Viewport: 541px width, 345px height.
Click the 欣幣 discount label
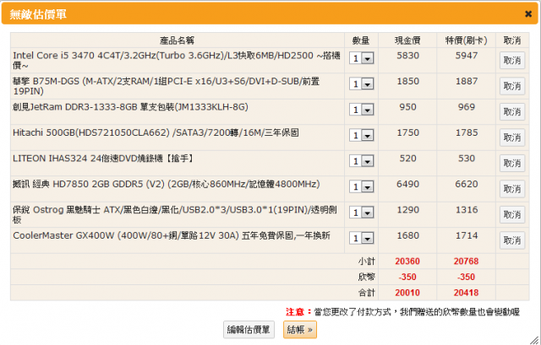click(366, 277)
